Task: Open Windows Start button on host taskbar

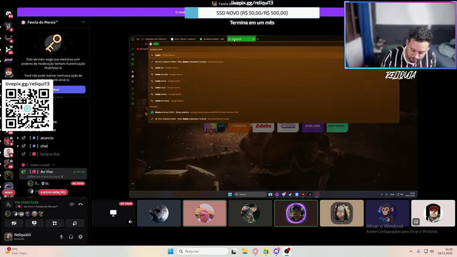Action: [171, 251]
